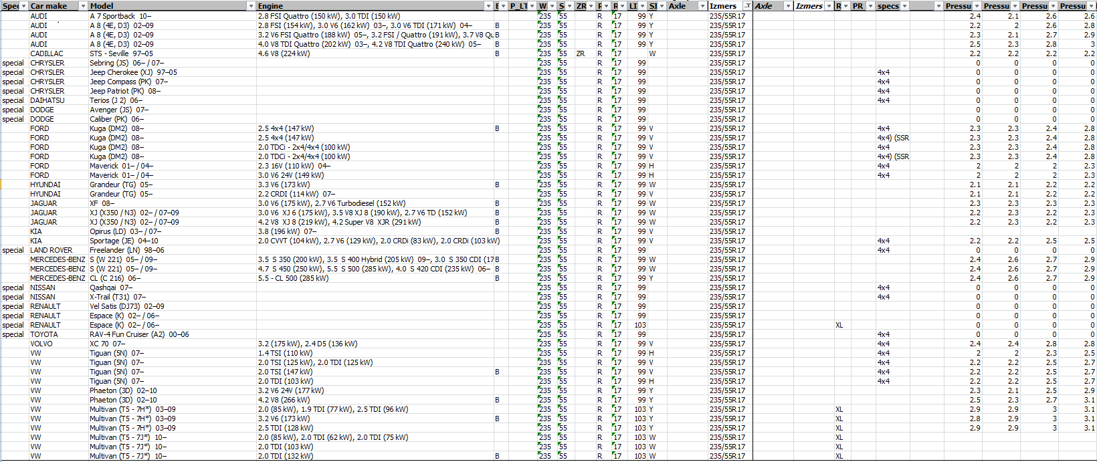Select the ZR value in the Cadillac row
This screenshot has width=1097, height=462.
(585, 53)
